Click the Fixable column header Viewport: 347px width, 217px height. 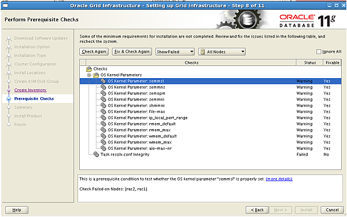333,62
